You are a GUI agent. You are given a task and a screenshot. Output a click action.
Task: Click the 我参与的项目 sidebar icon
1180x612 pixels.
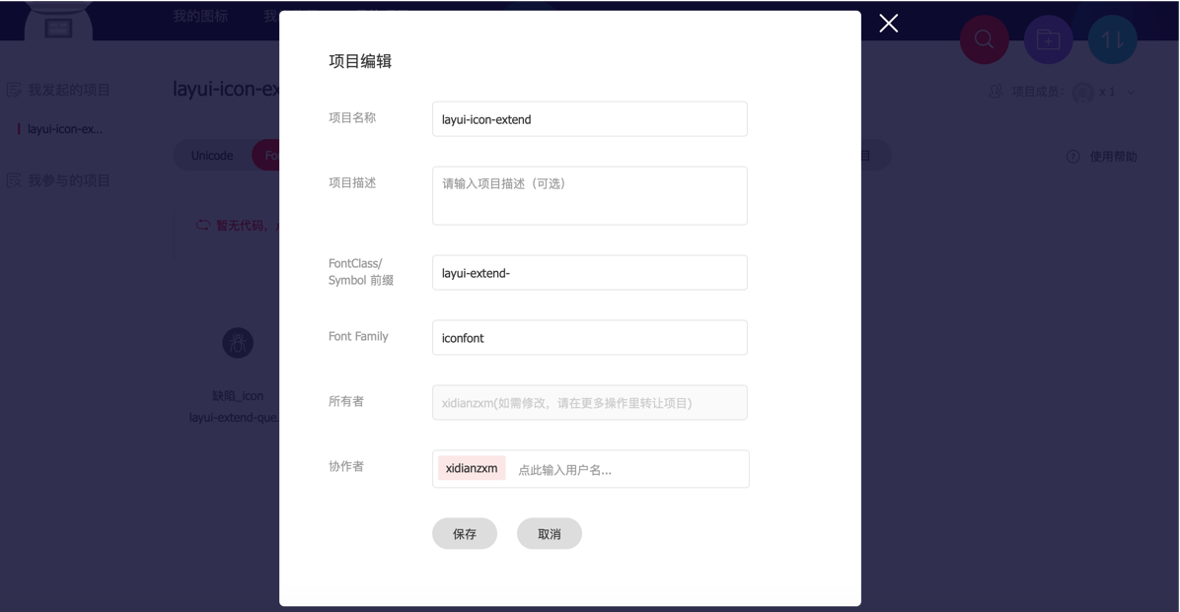(14, 180)
